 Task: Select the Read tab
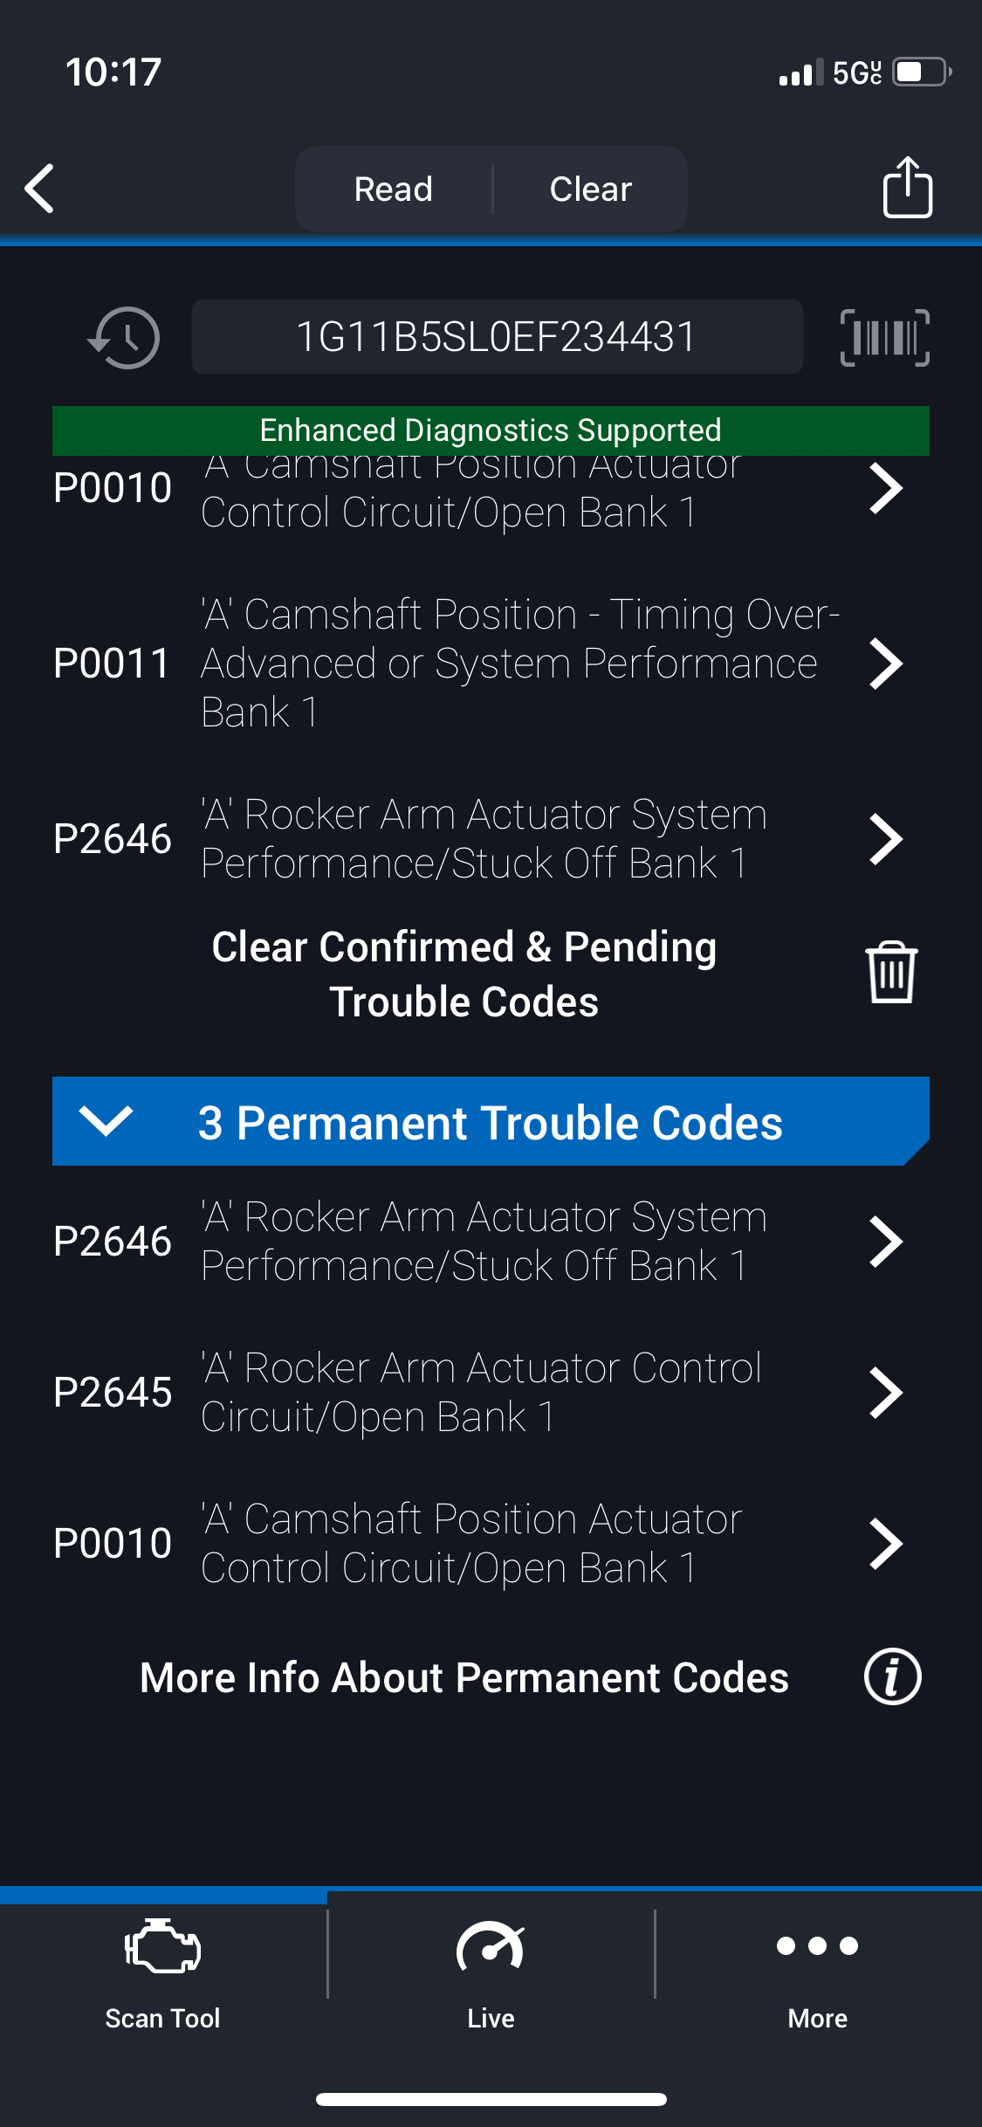pyautogui.click(x=394, y=189)
